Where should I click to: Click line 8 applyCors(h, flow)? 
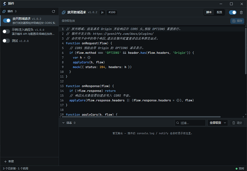[x=89, y=62]
